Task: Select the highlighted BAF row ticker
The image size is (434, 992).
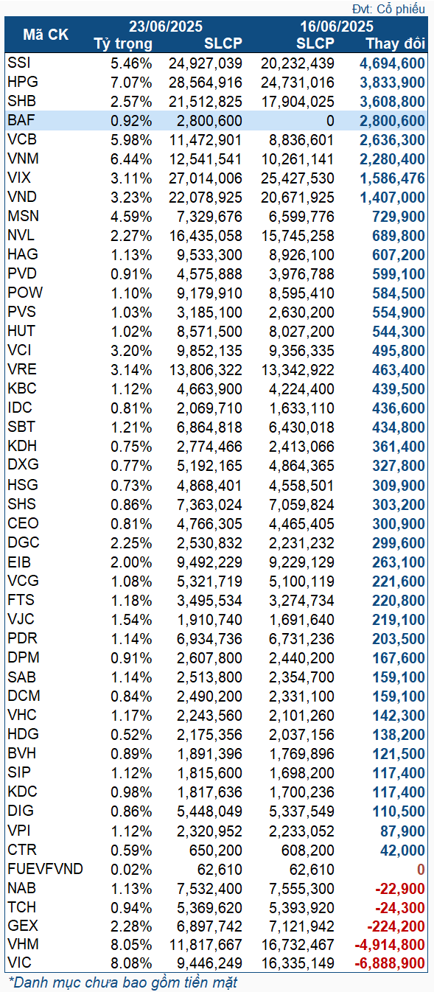Action: tap(20, 120)
